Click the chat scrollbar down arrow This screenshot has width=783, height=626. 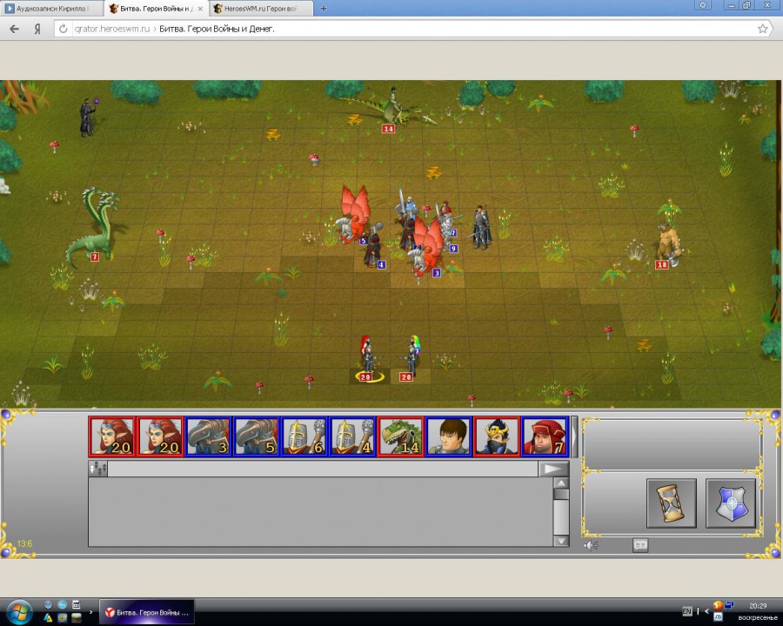point(561,541)
